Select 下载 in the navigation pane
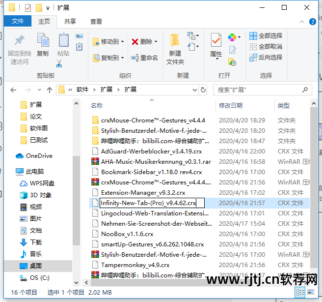The height and width of the screenshot is (302, 322). click(31, 242)
